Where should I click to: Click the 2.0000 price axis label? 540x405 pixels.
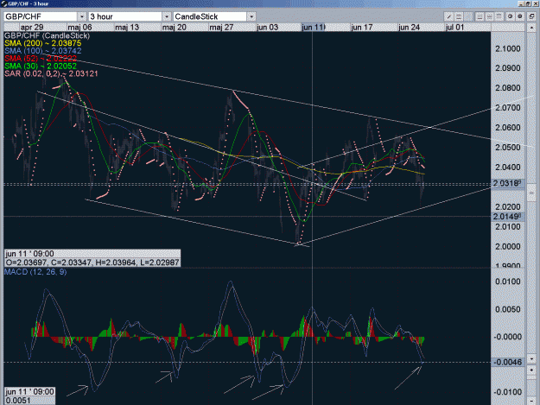(x=508, y=247)
